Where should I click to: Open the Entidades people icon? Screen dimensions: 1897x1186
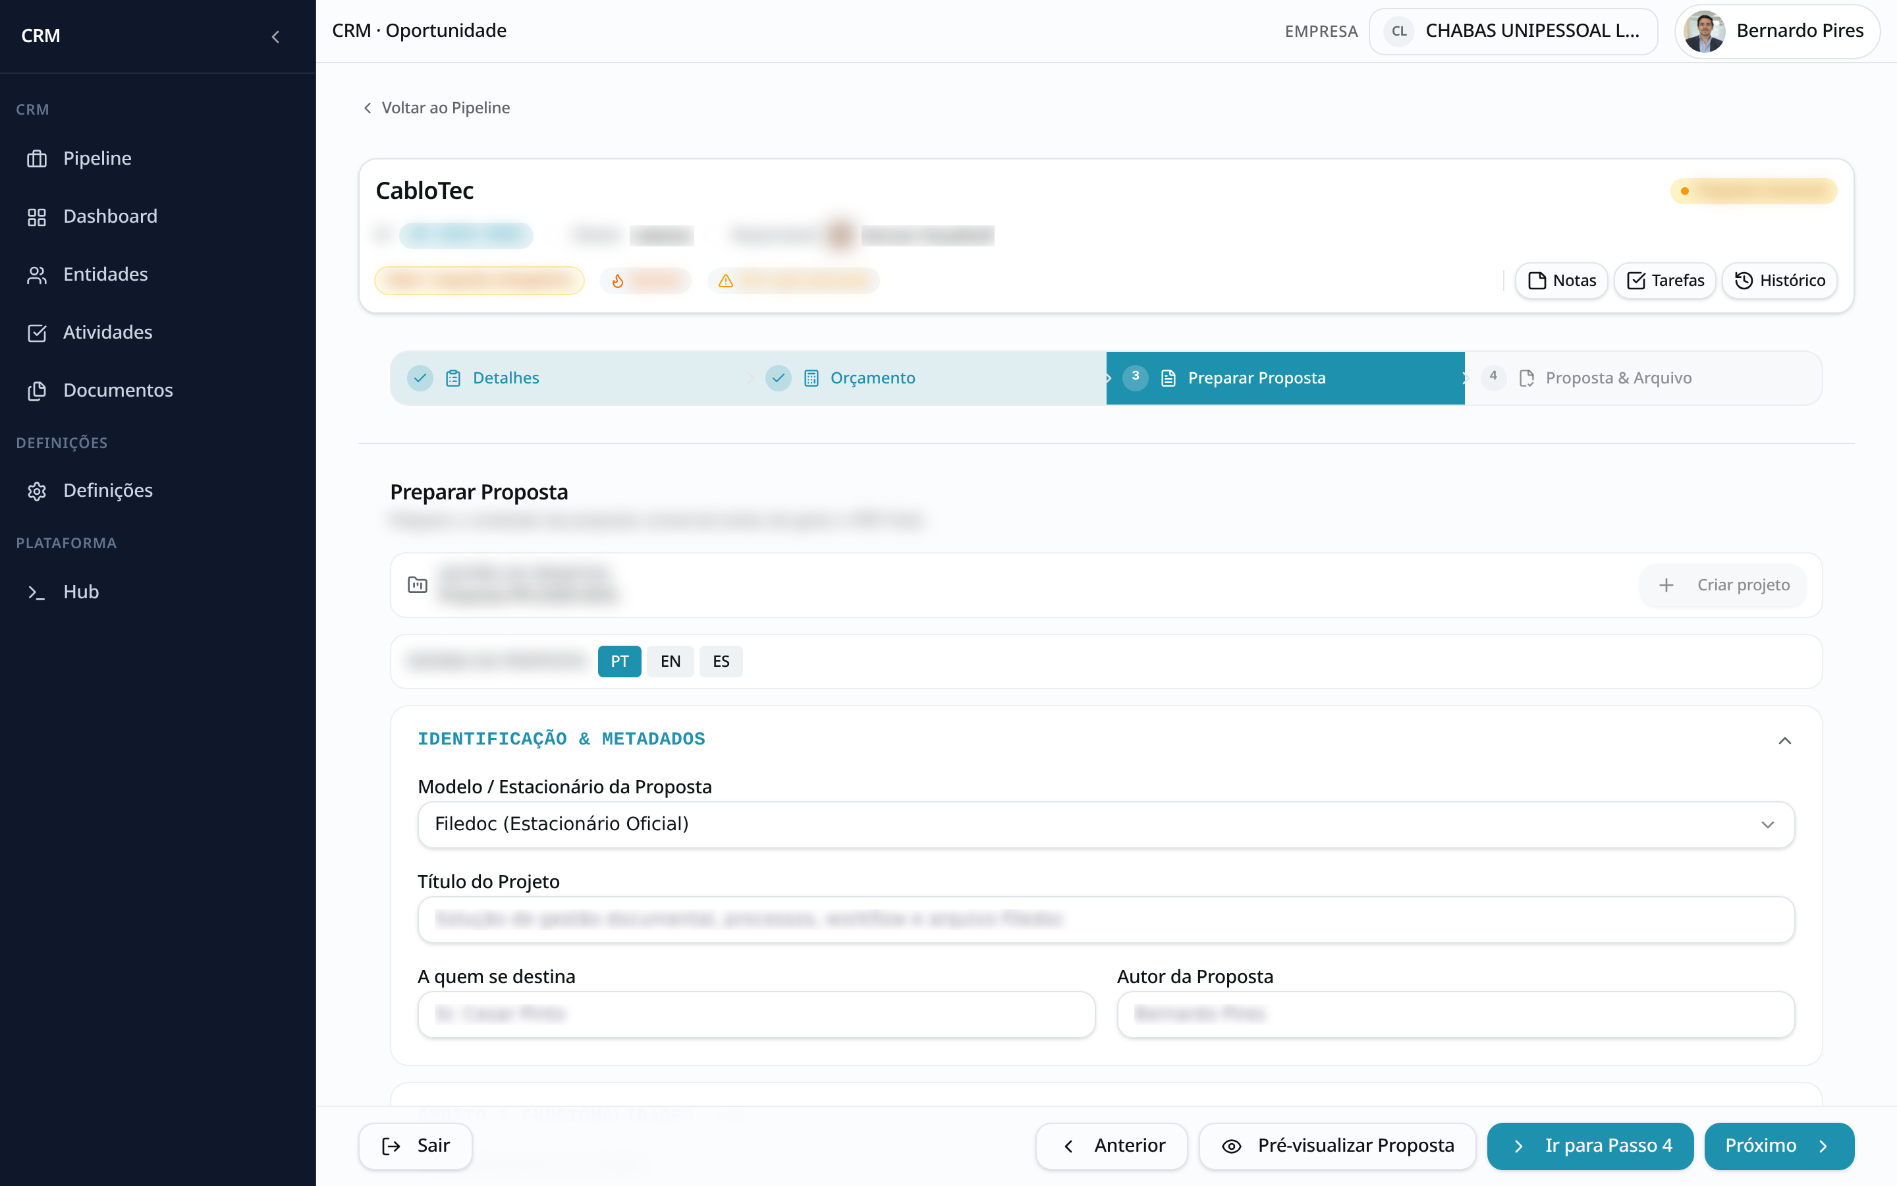point(37,275)
